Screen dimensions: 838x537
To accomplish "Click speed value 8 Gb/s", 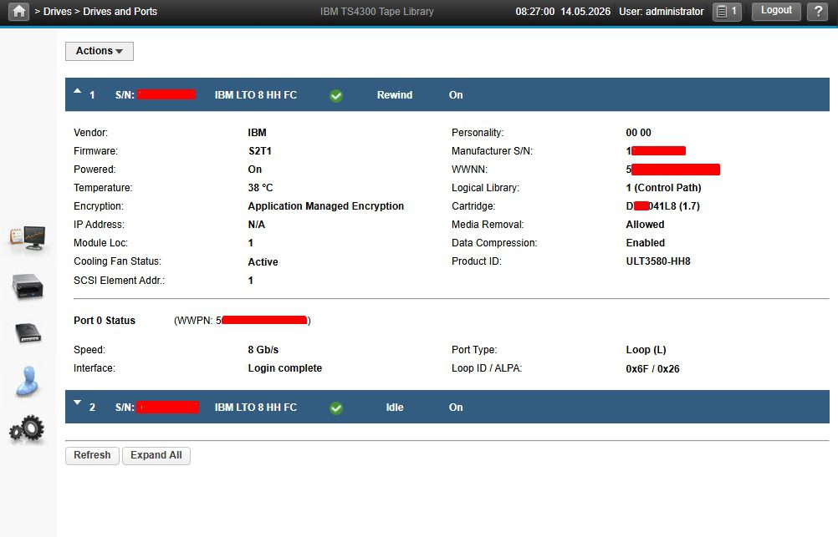I will [263, 350].
